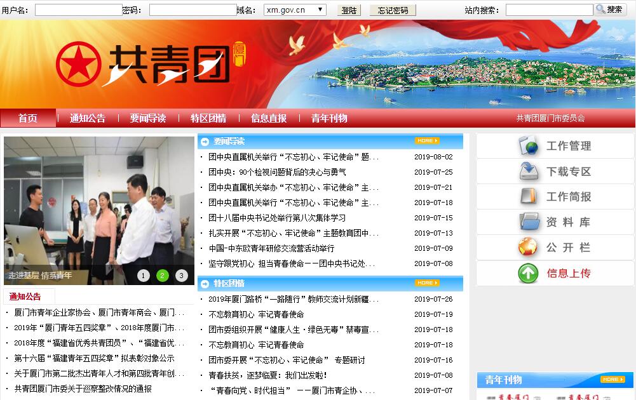This screenshot has height=400, width=636.
Task: Open the 通知公告 navigation menu item
Action: pos(88,118)
